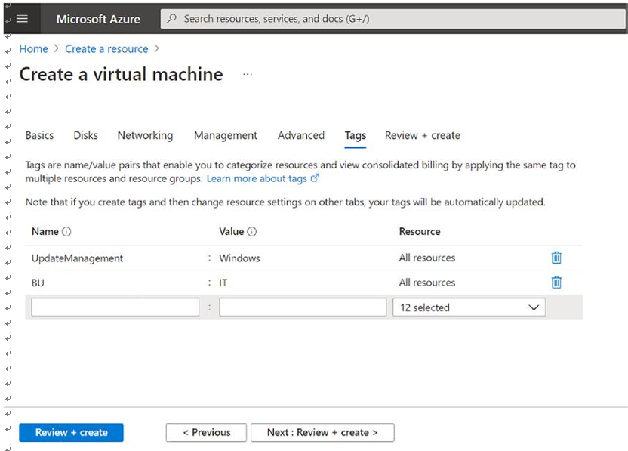This screenshot has width=628, height=451.
Task: Focus the empty tag Name input field
Action: pos(115,307)
